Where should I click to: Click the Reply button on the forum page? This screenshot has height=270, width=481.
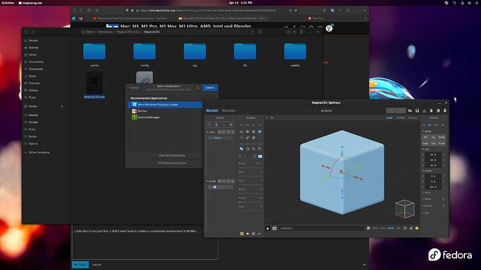coord(80,264)
